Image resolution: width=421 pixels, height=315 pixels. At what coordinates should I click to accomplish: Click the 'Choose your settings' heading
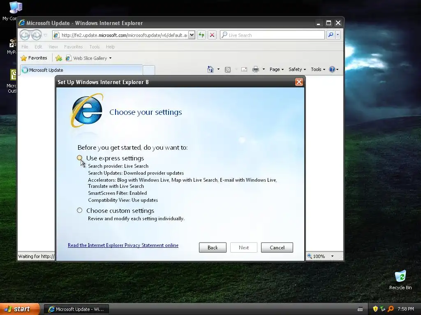146,112
